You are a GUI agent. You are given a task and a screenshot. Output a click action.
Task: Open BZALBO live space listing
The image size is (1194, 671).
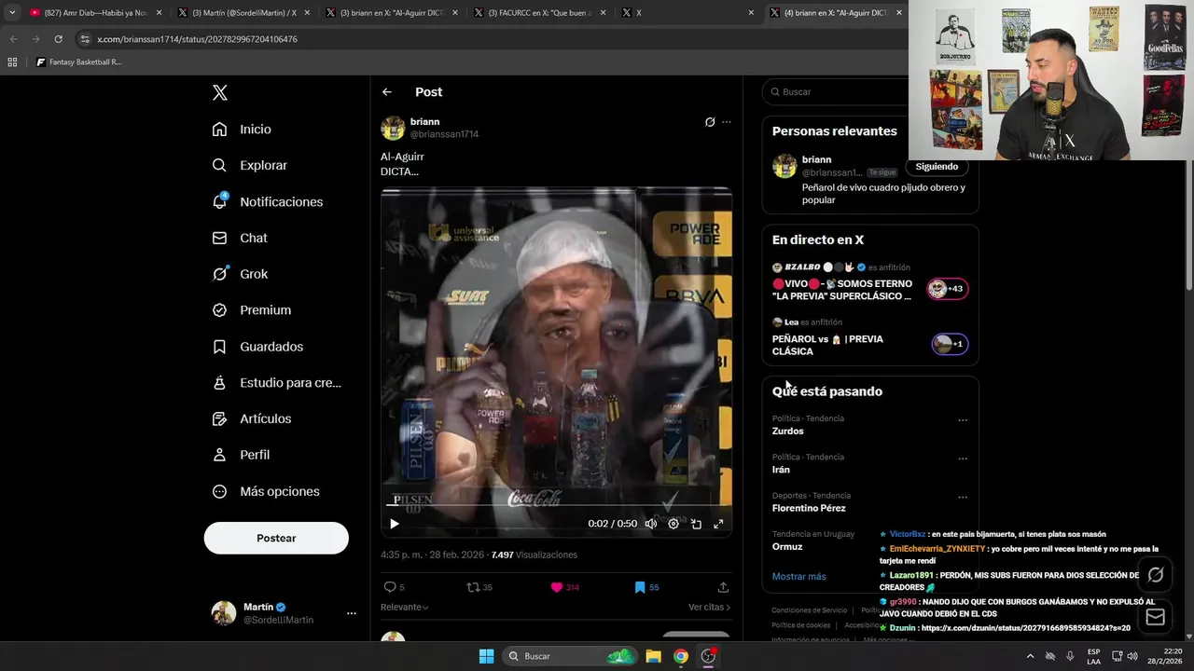click(x=869, y=282)
